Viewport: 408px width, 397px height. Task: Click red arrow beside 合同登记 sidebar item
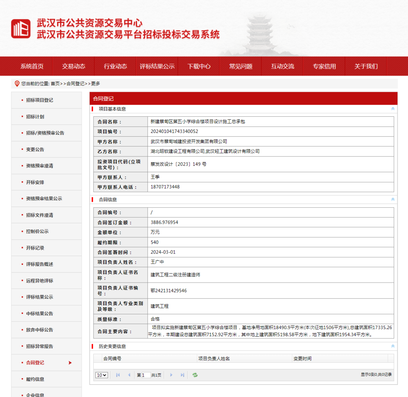70,363
